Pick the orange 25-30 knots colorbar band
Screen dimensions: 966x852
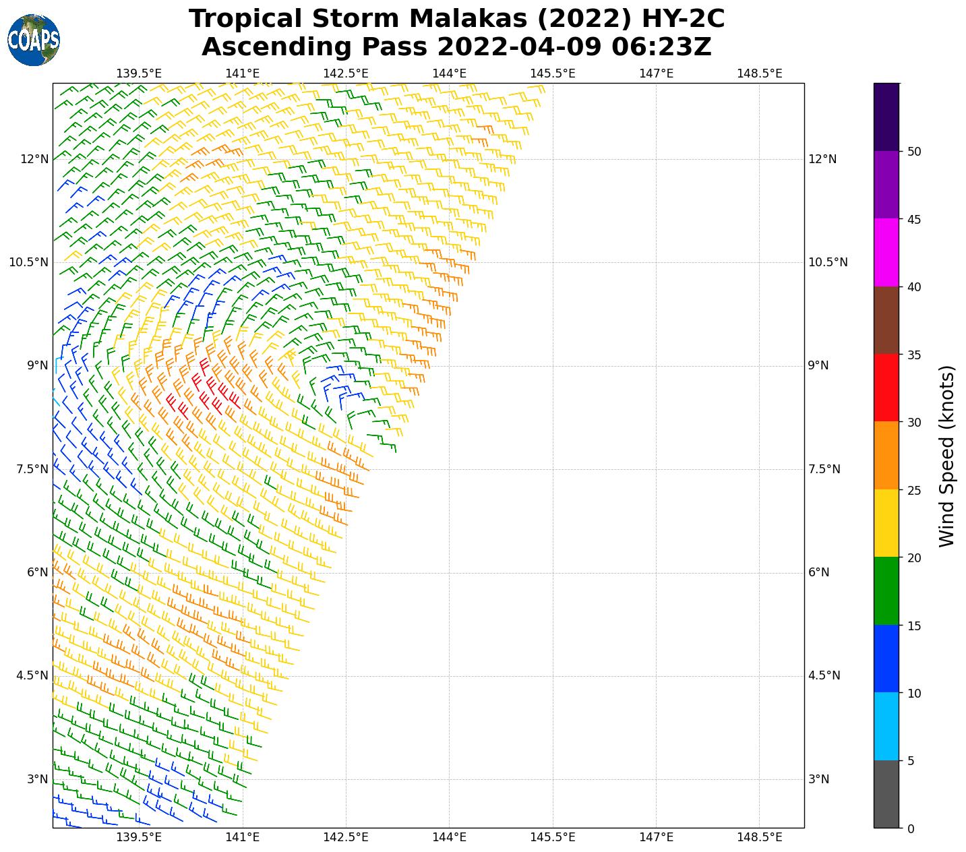point(886,455)
